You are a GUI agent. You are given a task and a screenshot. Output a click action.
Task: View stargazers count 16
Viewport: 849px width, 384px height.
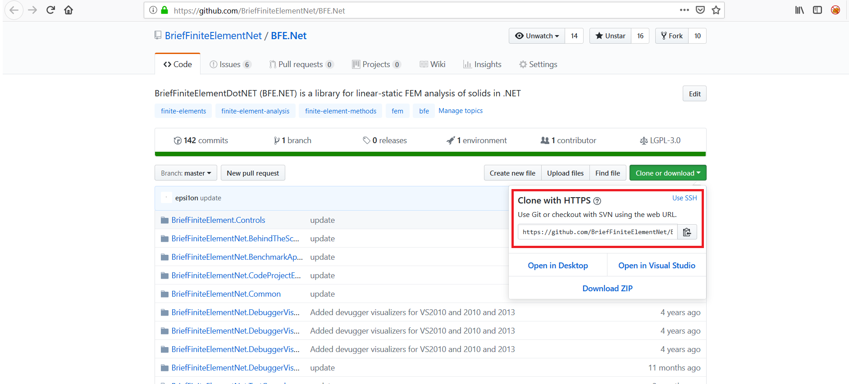point(640,36)
